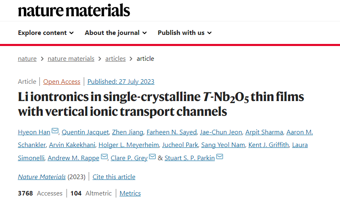Click the Open Access link
Viewport: 340px width, 207px height.
pyautogui.click(x=62, y=82)
